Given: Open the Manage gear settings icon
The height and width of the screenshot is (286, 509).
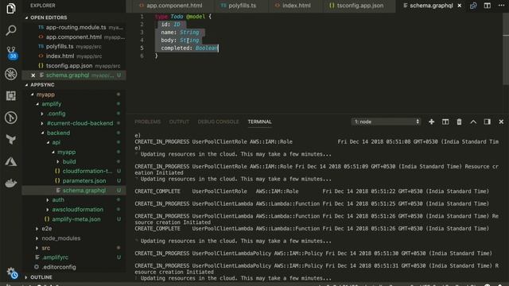Looking at the screenshot, I should 12,273.
